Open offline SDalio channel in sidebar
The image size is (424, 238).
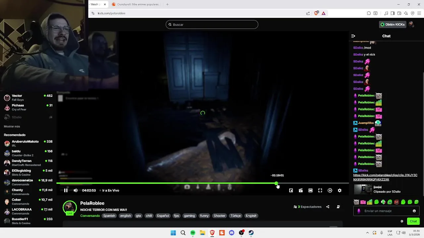[28, 117]
